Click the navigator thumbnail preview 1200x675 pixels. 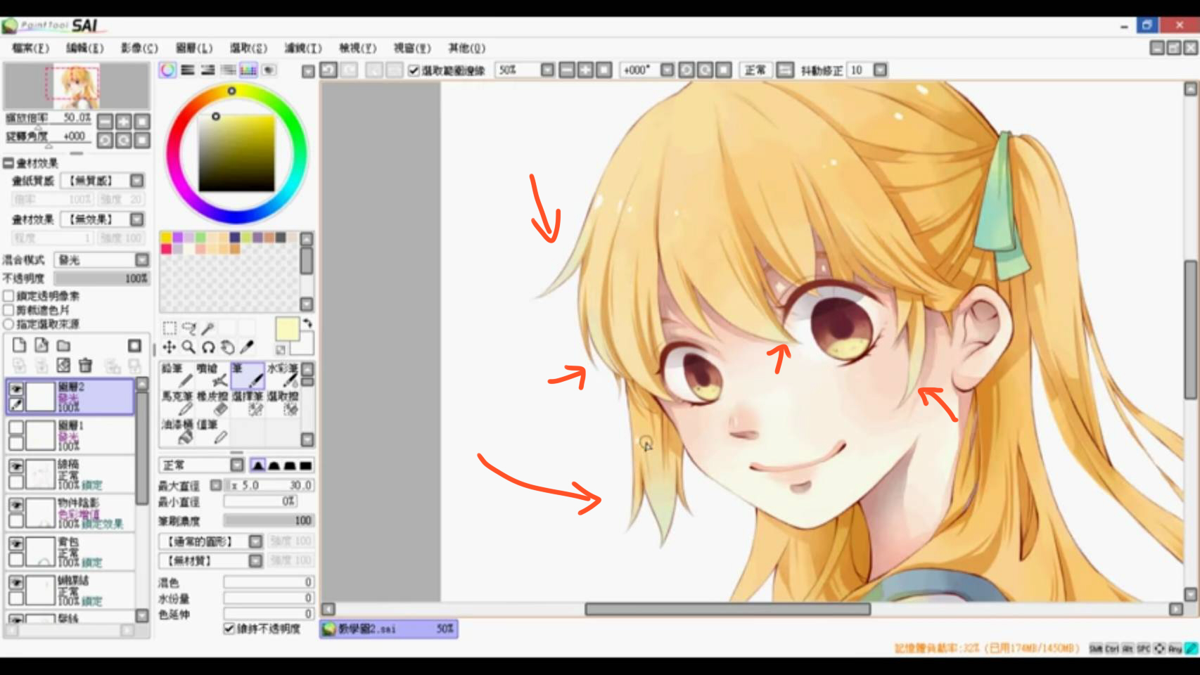point(77,86)
